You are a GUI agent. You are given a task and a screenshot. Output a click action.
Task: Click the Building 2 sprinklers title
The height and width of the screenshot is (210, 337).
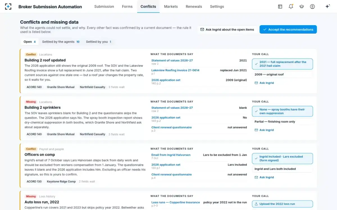click(42, 108)
